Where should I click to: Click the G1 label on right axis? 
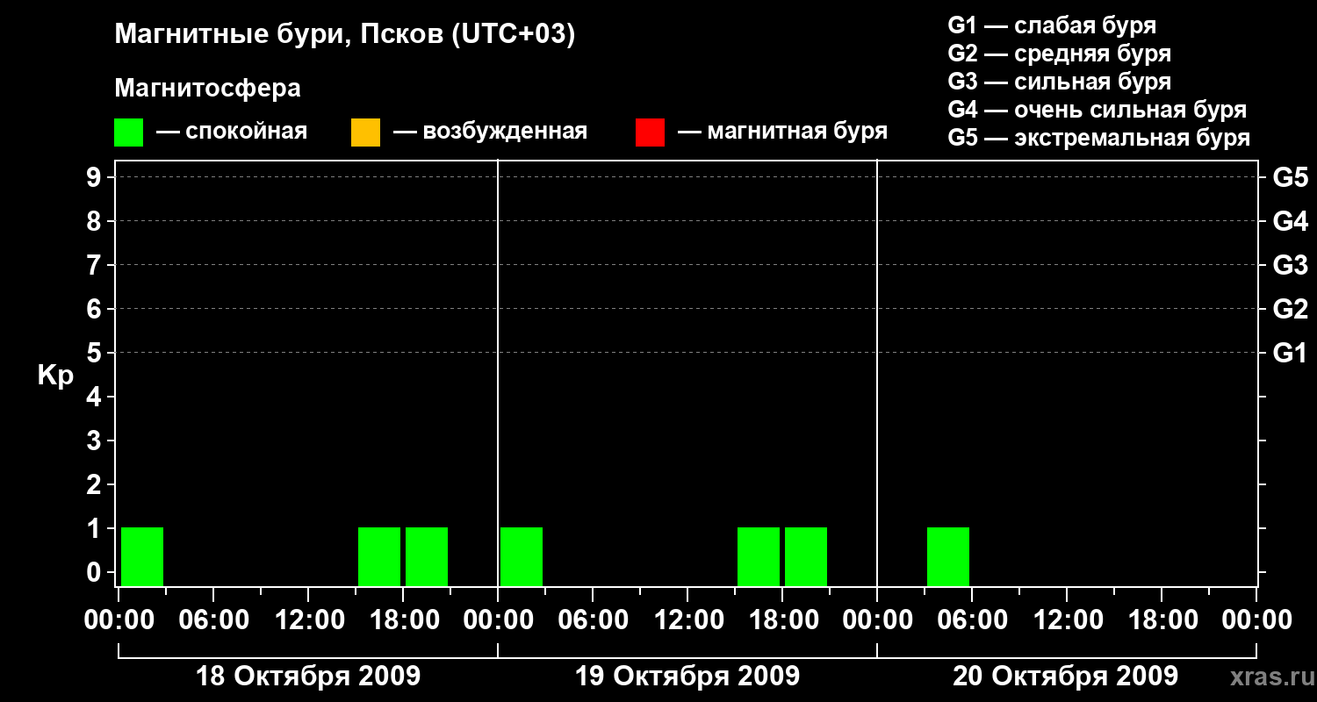click(x=1291, y=353)
